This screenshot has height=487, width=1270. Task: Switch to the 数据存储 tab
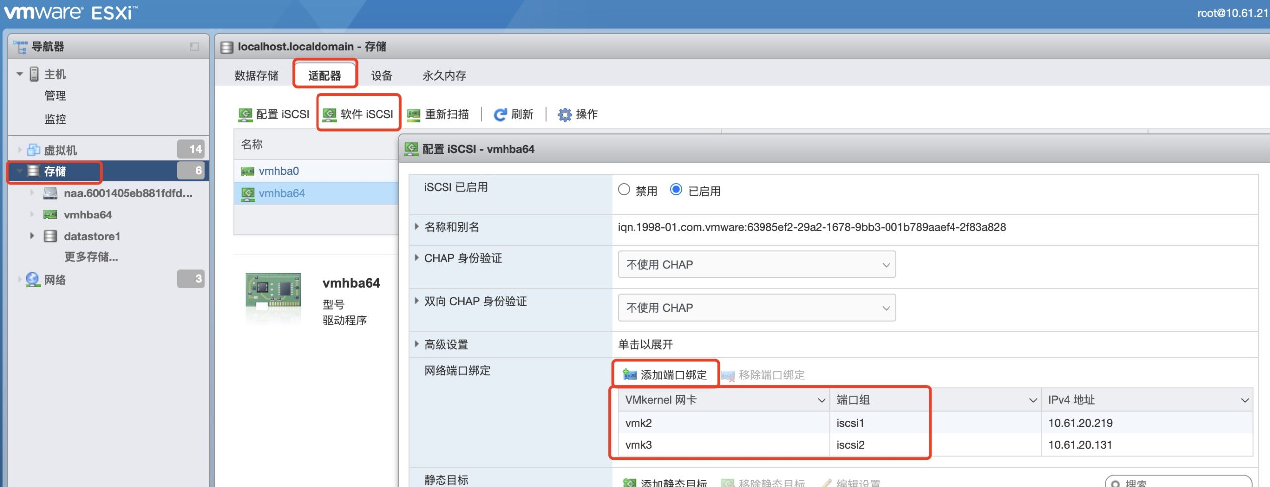click(x=256, y=75)
